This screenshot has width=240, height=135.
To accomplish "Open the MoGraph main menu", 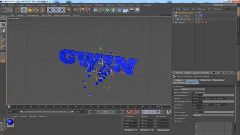I will point(99,5).
